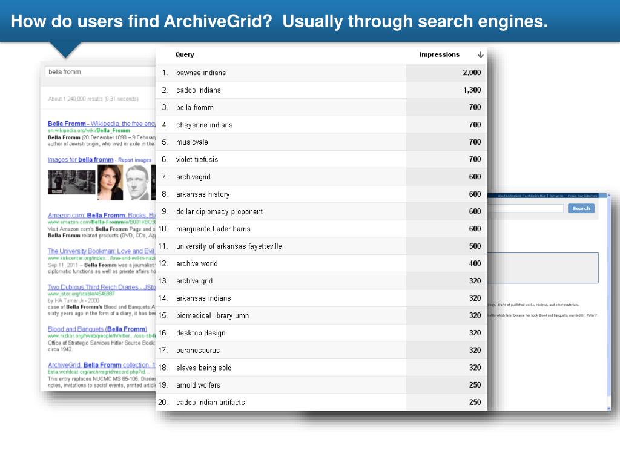This screenshot has height=465, width=620.
Task: Click the Impressions column header
Action: pyautogui.click(x=440, y=54)
